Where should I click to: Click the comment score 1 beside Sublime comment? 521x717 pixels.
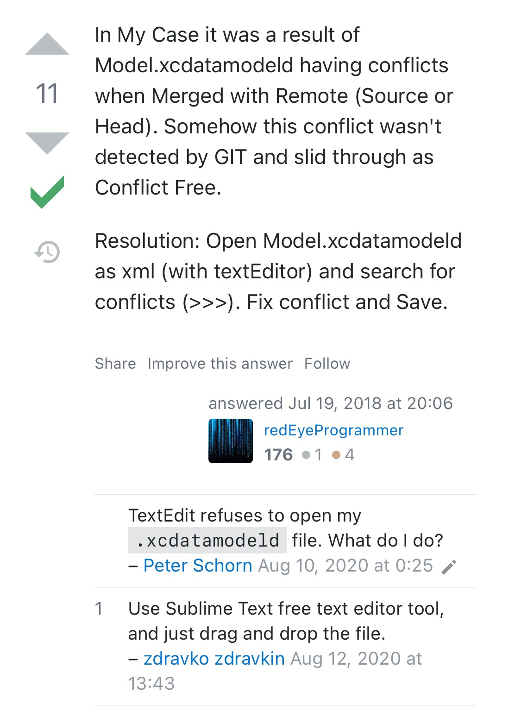99,609
